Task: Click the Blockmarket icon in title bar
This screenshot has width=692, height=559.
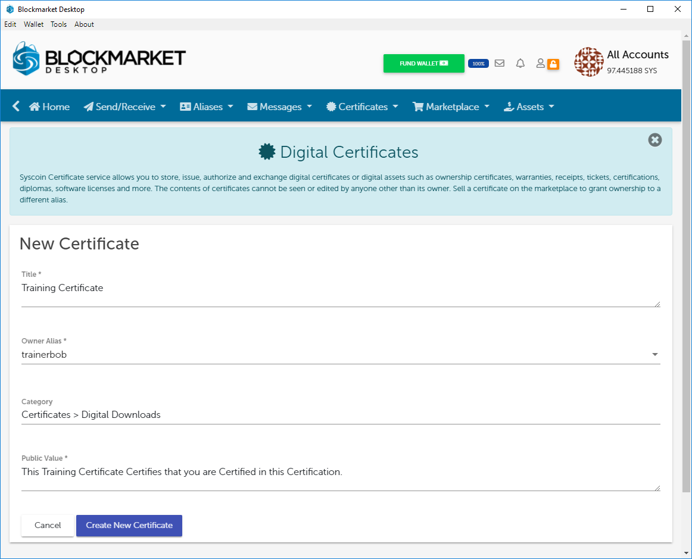Action: point(10,10)
